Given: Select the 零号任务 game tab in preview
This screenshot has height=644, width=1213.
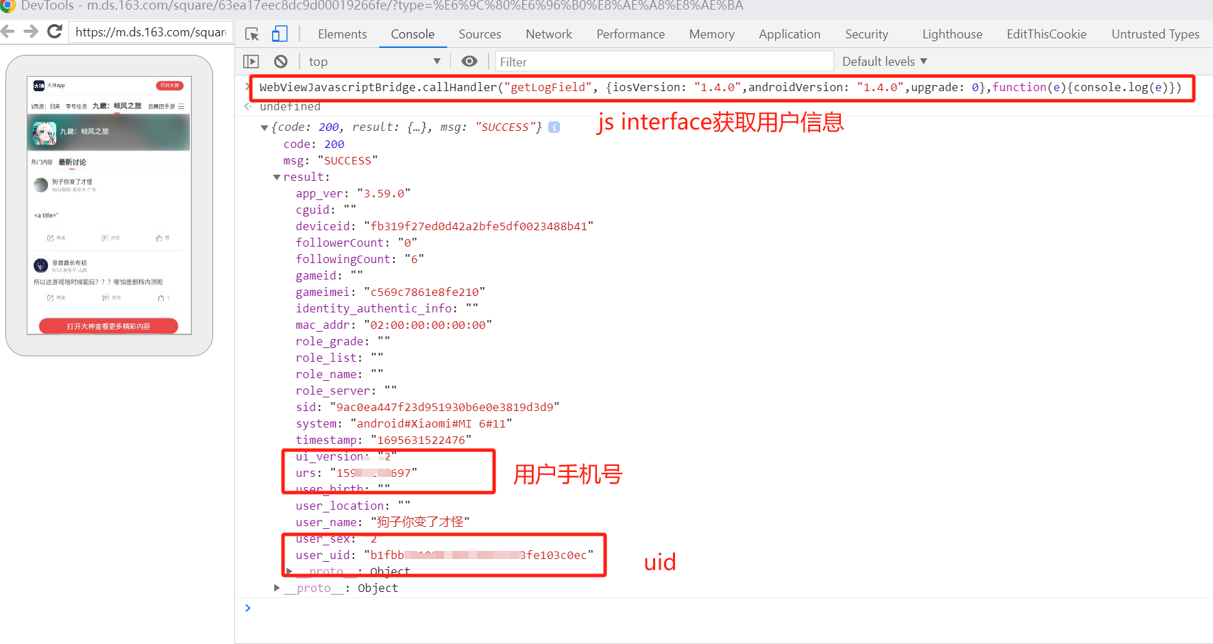Looking at the screenshot, I should (x=76, y=106).
